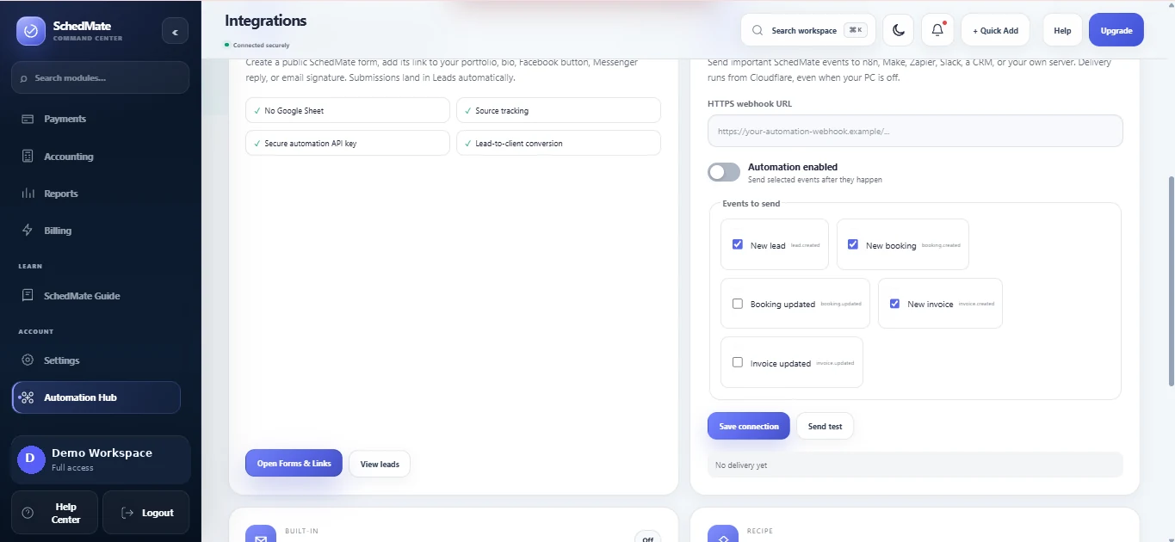Open Payments from card icon
The height and width of the screenshot is (542, 1175).
click(28, 119)
